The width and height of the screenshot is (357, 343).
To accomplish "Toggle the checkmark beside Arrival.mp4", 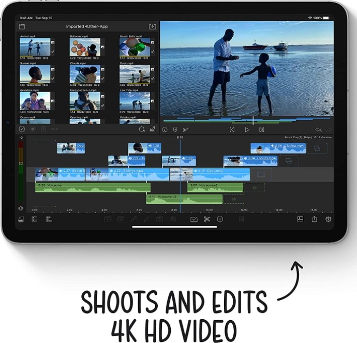I will click(x=53, y=52).
